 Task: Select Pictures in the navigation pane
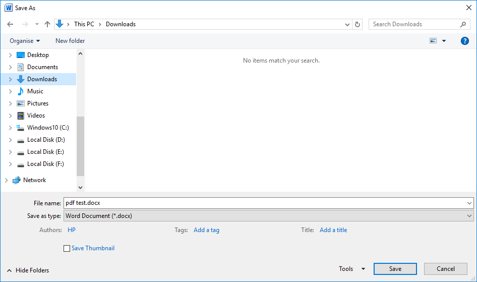(38, 103)
